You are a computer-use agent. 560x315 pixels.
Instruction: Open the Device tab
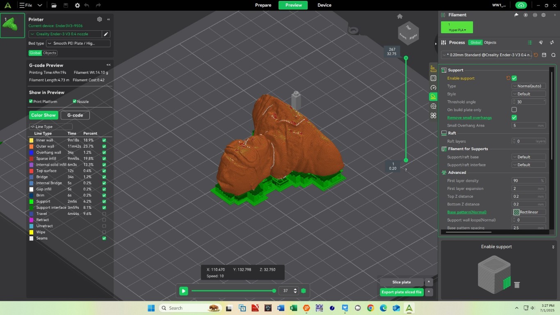324,5
